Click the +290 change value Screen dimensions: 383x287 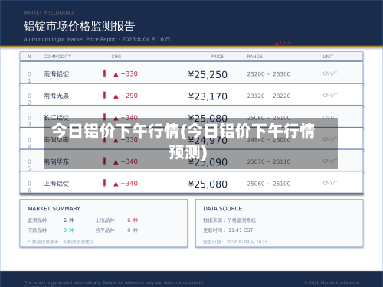[x=129, y=96]
